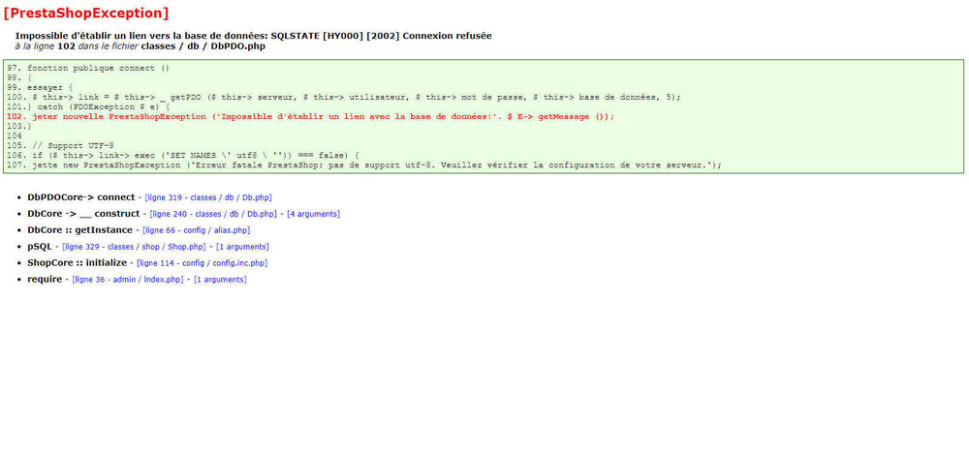969x449 pixels.
Task: Click the file path classes / db / DbPDO.php
Action: point(203,46)
